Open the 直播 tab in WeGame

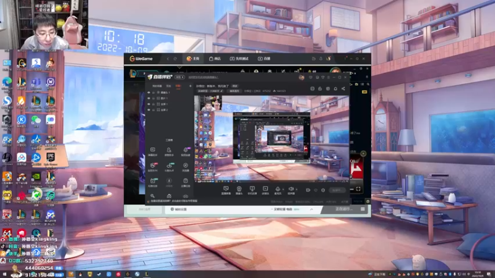click(x=264, y=59)
